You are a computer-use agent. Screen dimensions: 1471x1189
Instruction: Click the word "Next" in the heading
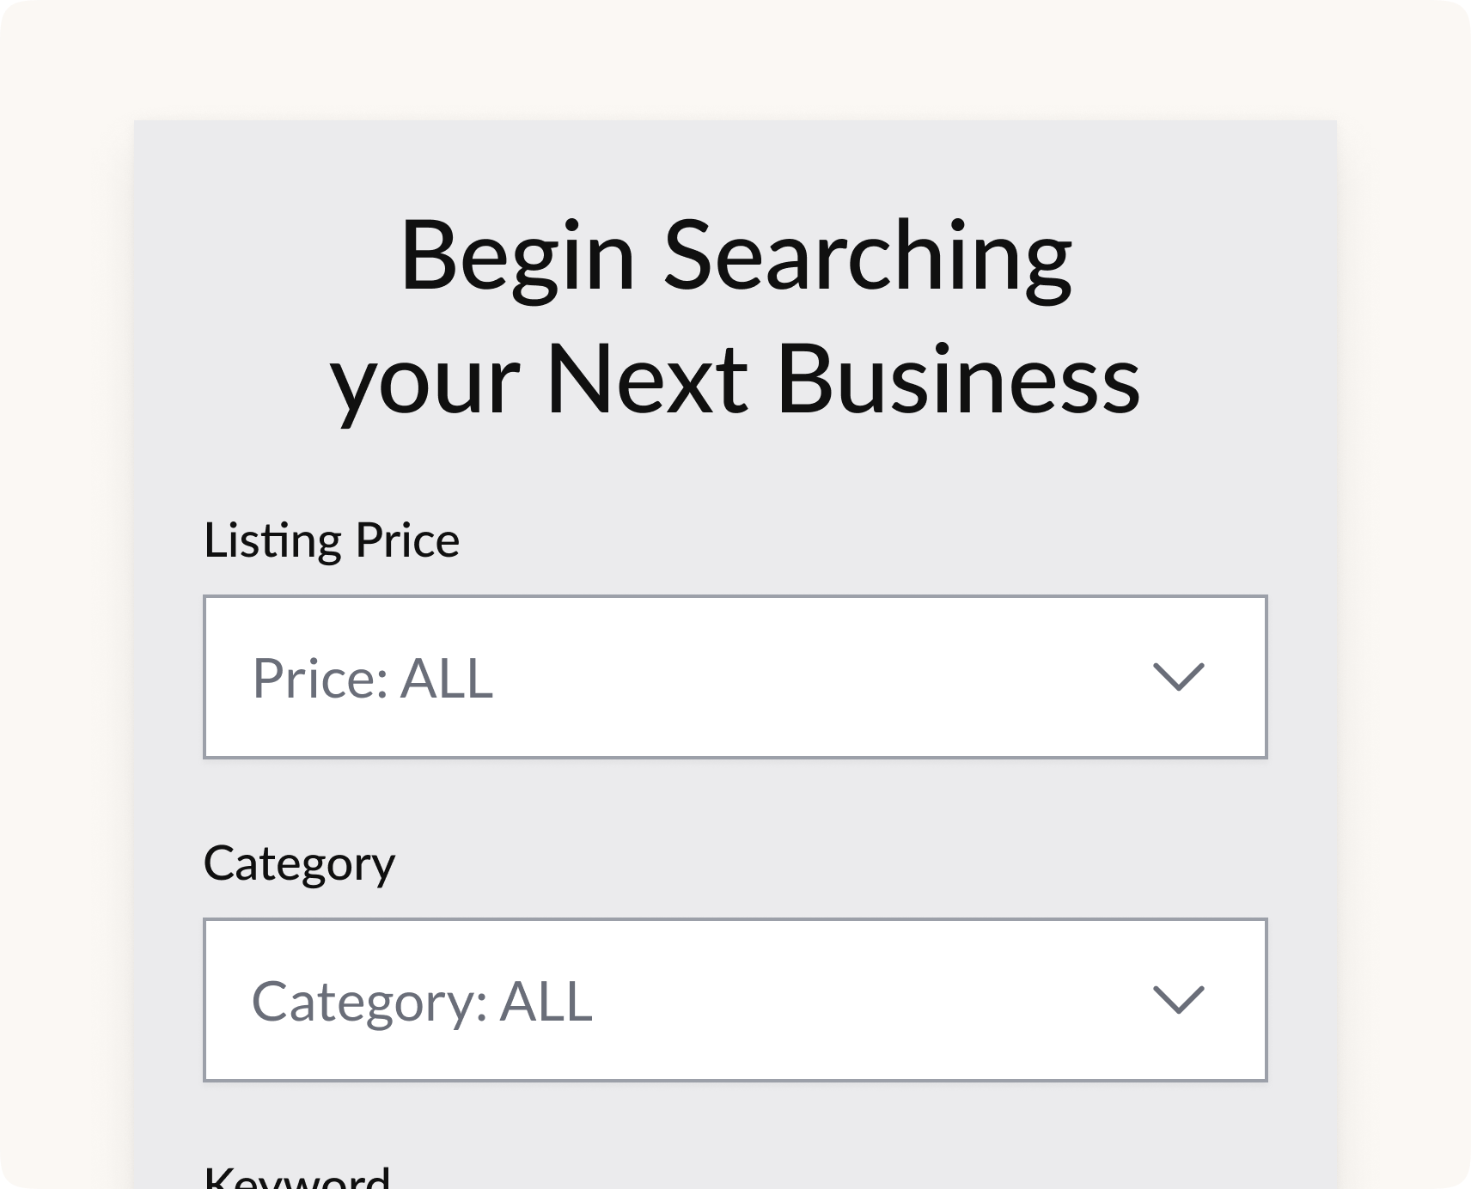click(x=647, y=380)
